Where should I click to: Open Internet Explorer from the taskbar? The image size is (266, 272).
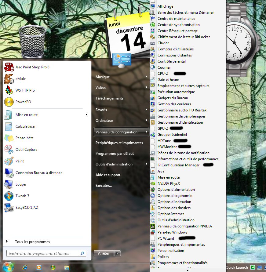(x=25, y=267)
